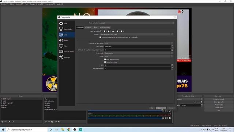
Task: Open the Encoder dropdown
Action: pyautogui.click(x=136, y=34)
